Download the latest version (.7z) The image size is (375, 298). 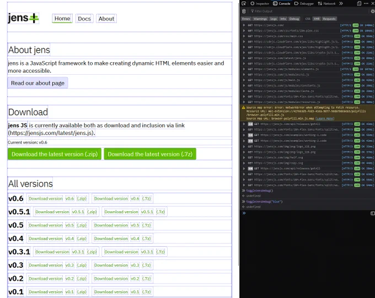150,154
